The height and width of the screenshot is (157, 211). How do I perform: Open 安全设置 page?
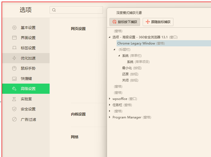pos(26,109)
